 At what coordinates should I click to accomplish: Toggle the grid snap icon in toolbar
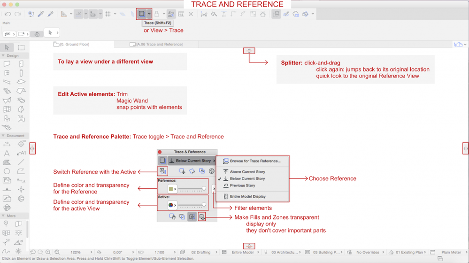[x=108, y=14]
